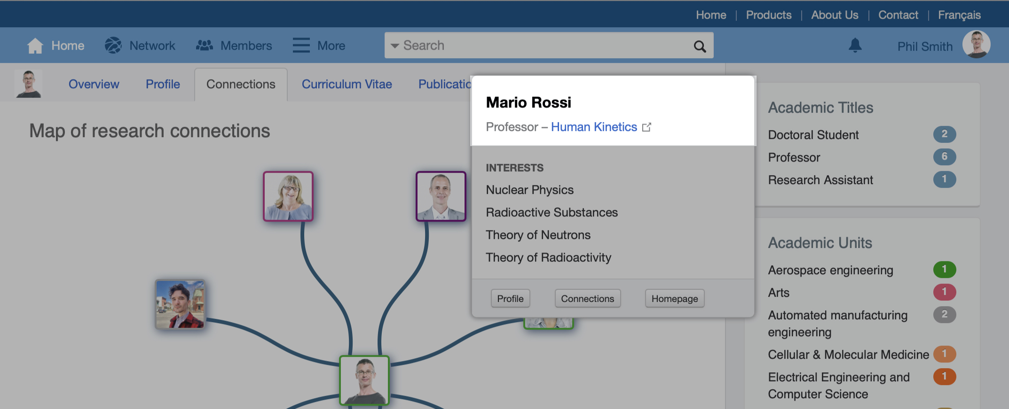The height and width of the screenshot is (409, 1009).
Task: Click the Professor count badge
Action: click(x=945, y=157)
